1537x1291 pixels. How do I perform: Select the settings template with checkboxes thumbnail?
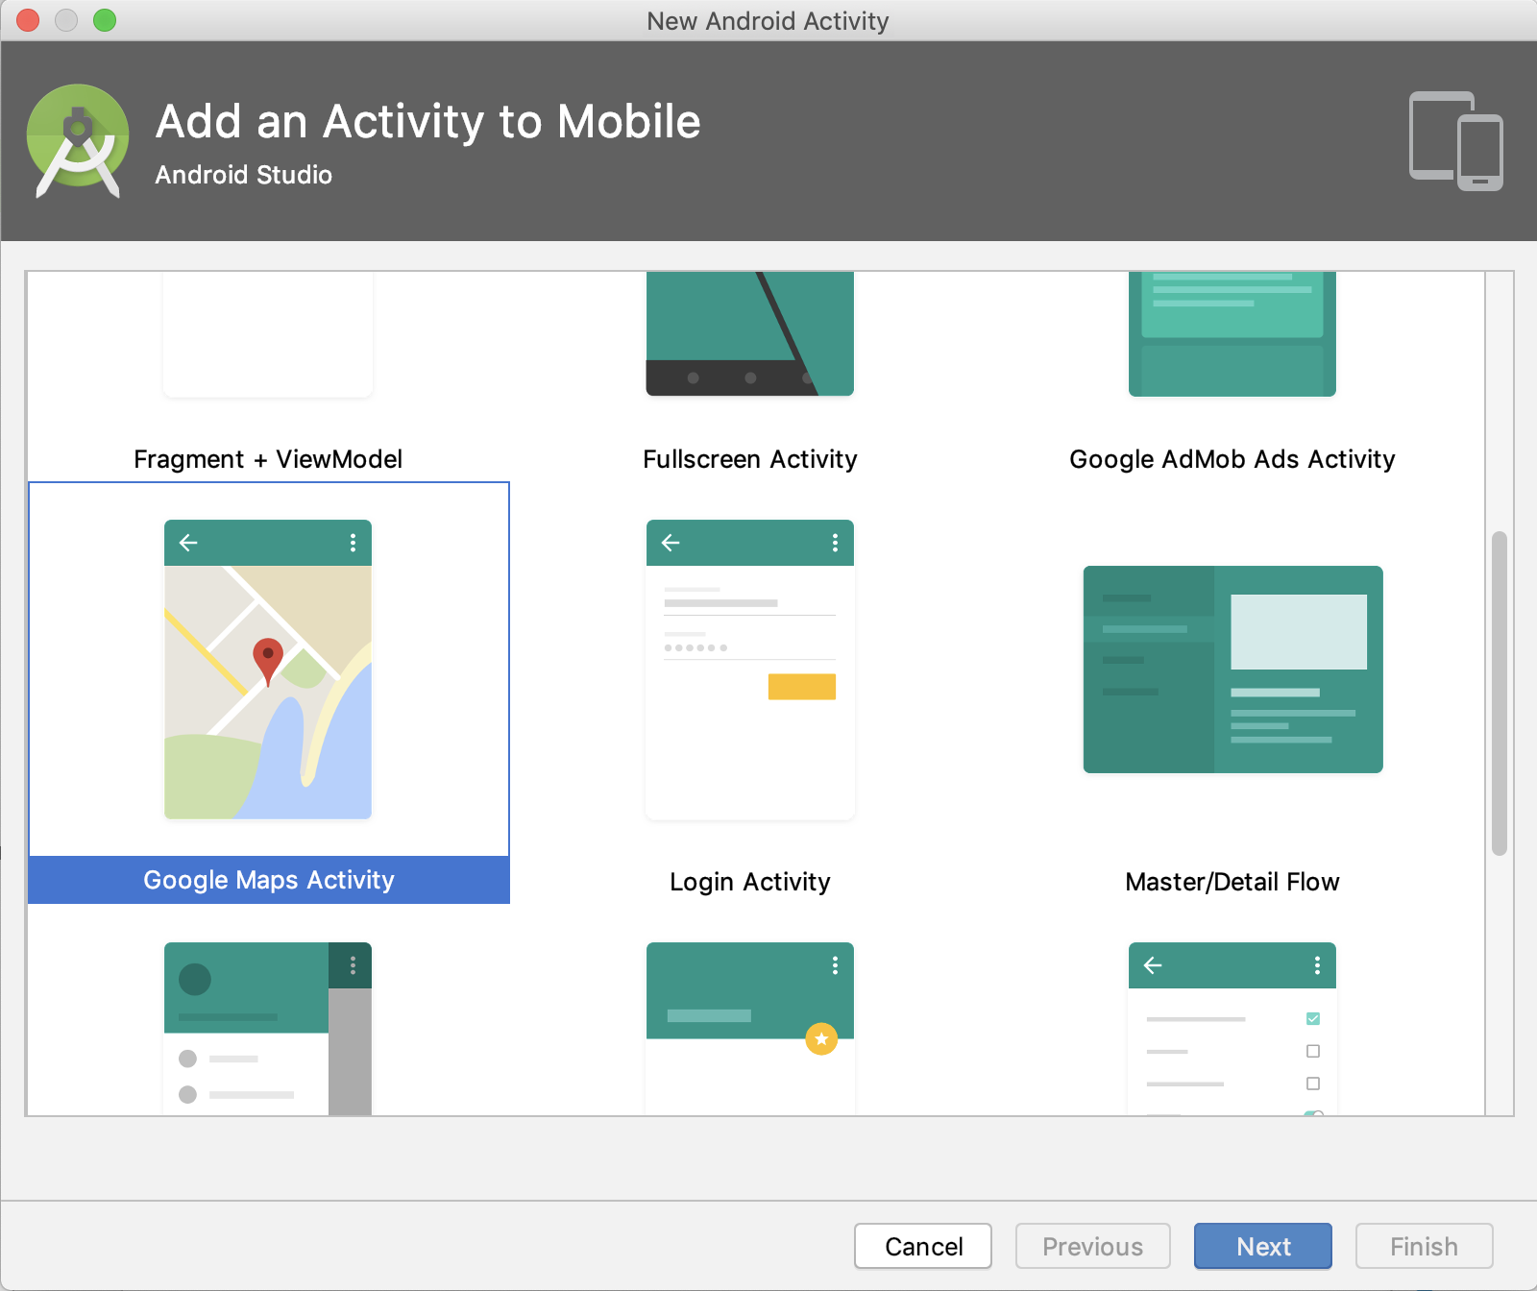click(1232, 1029)
